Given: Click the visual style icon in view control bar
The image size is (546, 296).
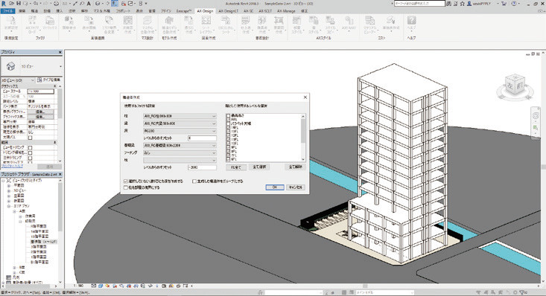Looking at the screenshot, I should pyautogui.click(x=101, y=286).
